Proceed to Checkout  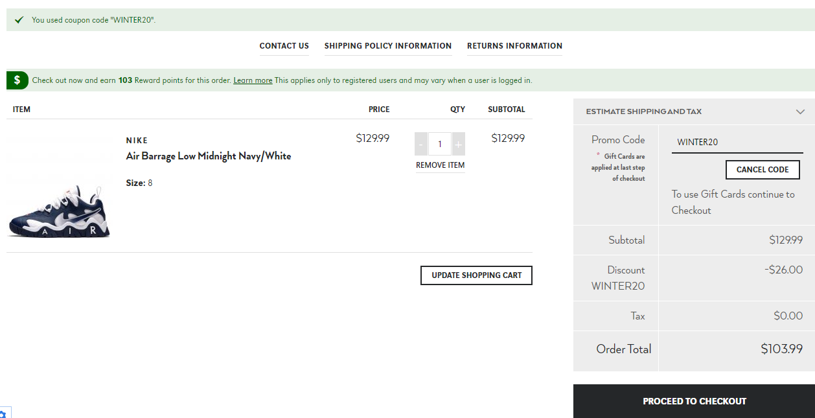[x=694, y=401]
